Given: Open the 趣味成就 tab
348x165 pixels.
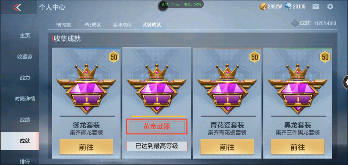Looking at the screenshot, I should pos(122,25).
